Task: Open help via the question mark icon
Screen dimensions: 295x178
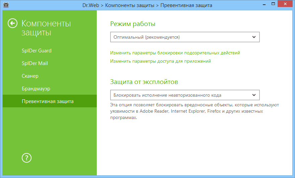Action: tap(26, 158)
